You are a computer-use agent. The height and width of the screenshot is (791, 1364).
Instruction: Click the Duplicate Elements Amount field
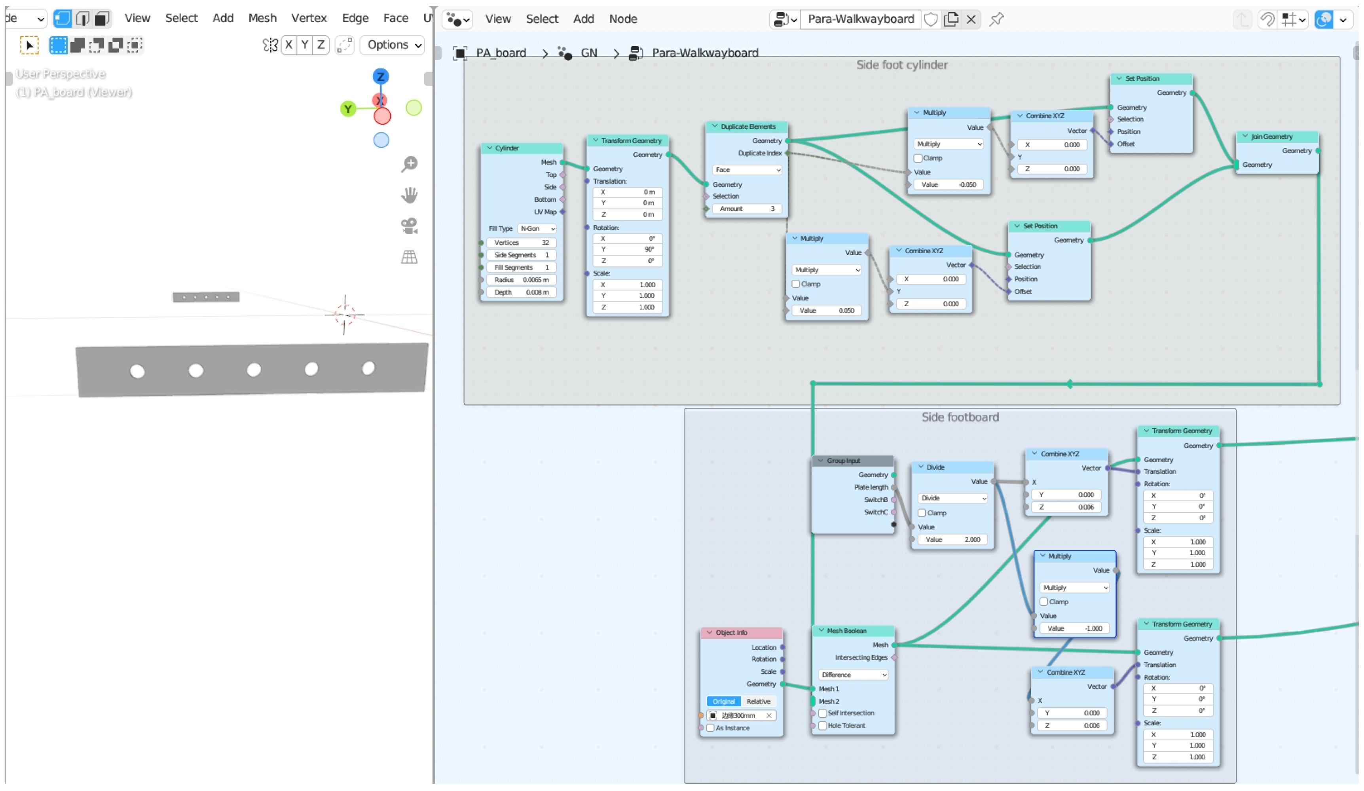747,209
